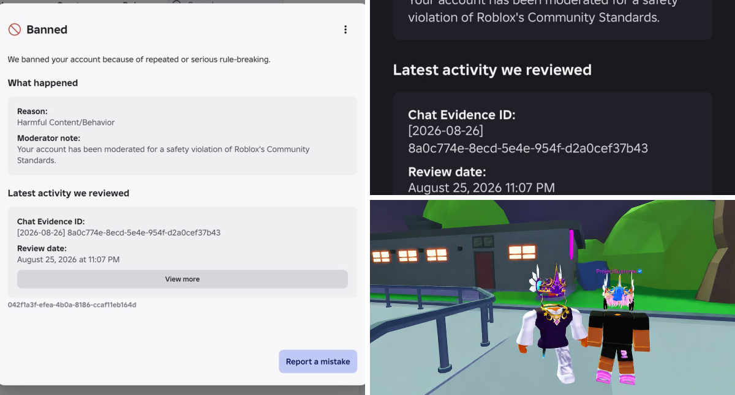The image size is (735, 395).
Task: Click "Chat Evidence ID:" label in the light dialog
Action: point(51,221)
